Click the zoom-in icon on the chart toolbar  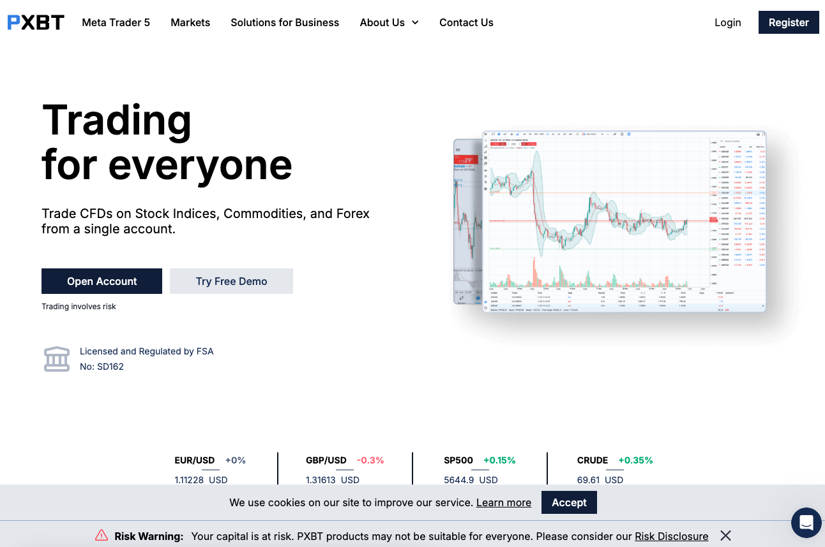(602, 134)
